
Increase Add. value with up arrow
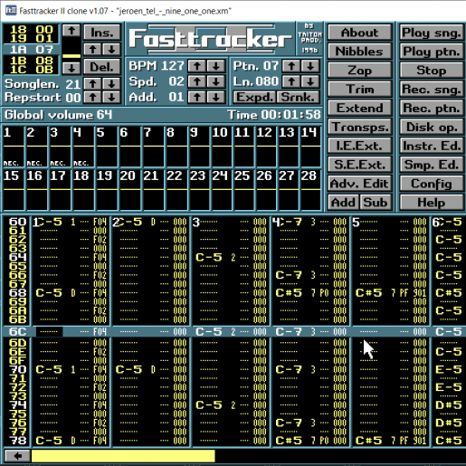197,97
